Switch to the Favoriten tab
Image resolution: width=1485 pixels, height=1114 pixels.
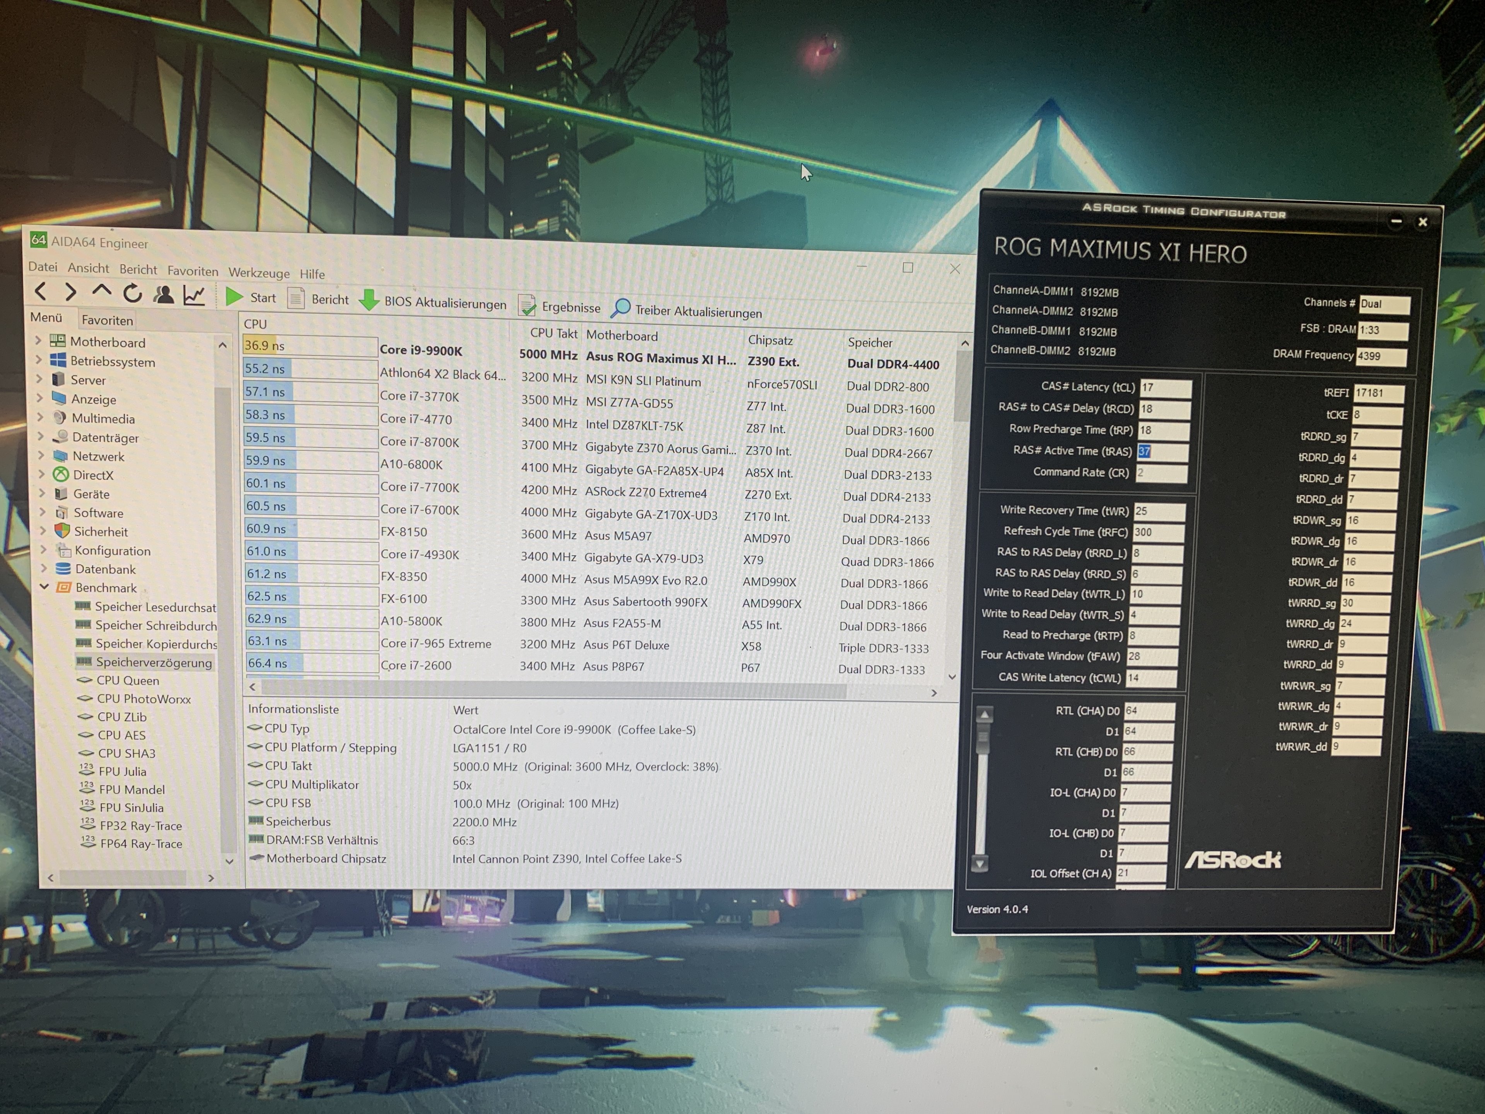(107, 320)
